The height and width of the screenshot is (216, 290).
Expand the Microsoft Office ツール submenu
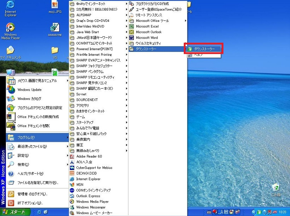[x=152, y=21]
